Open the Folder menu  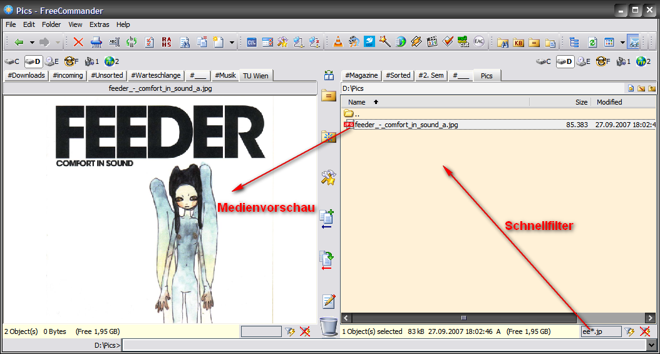51,24
